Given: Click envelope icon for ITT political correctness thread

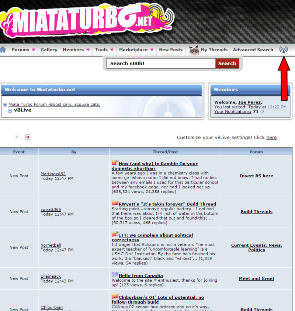Looking at the screenshot, I should click(115, 234).
